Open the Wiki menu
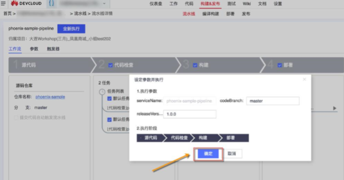Screen dimensions: 344x180 coord(246,4)
